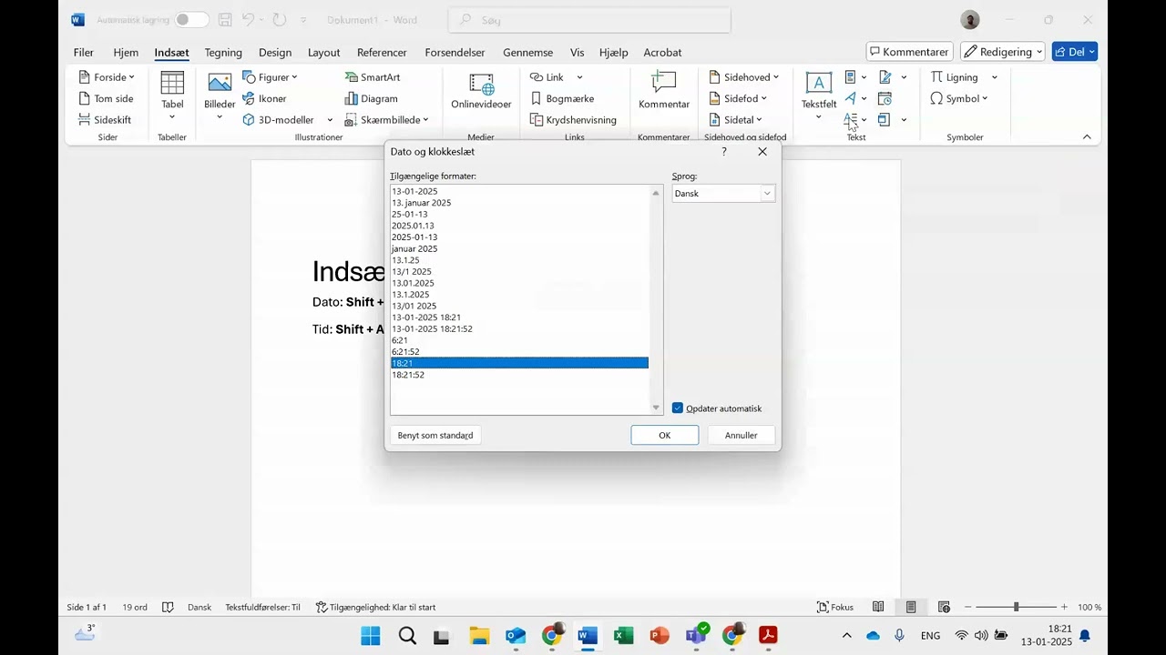This screenshot has height=655, width=1166.
Task: Switch to the Hjem tab
Action: point(126,52)
